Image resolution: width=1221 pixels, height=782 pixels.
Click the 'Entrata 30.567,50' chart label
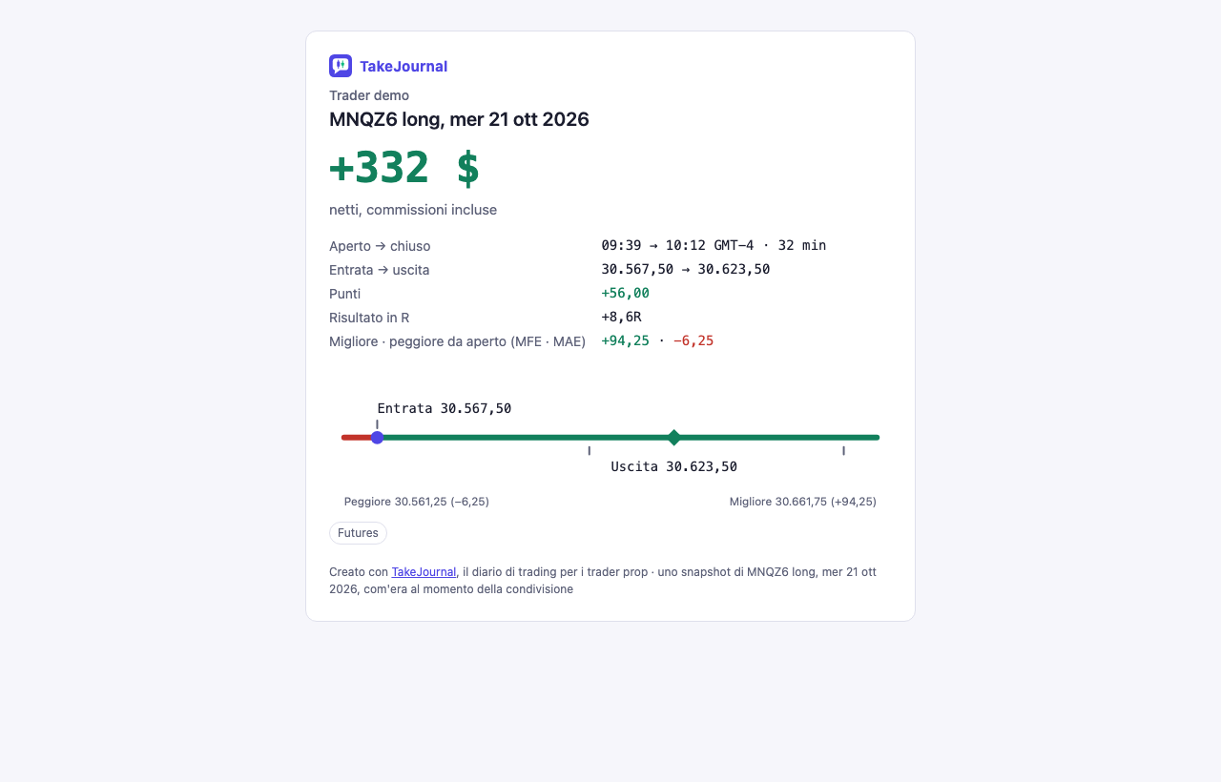[x=445, y=408]
